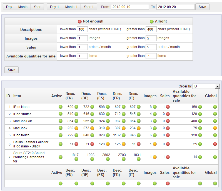222x191 pixels.
Task: Click orange Images status icon for Shure earphones
Action: click(155, 157)
